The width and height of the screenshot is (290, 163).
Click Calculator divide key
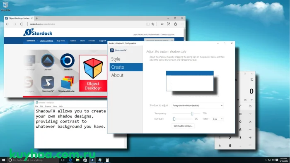(x=250, y=114)
